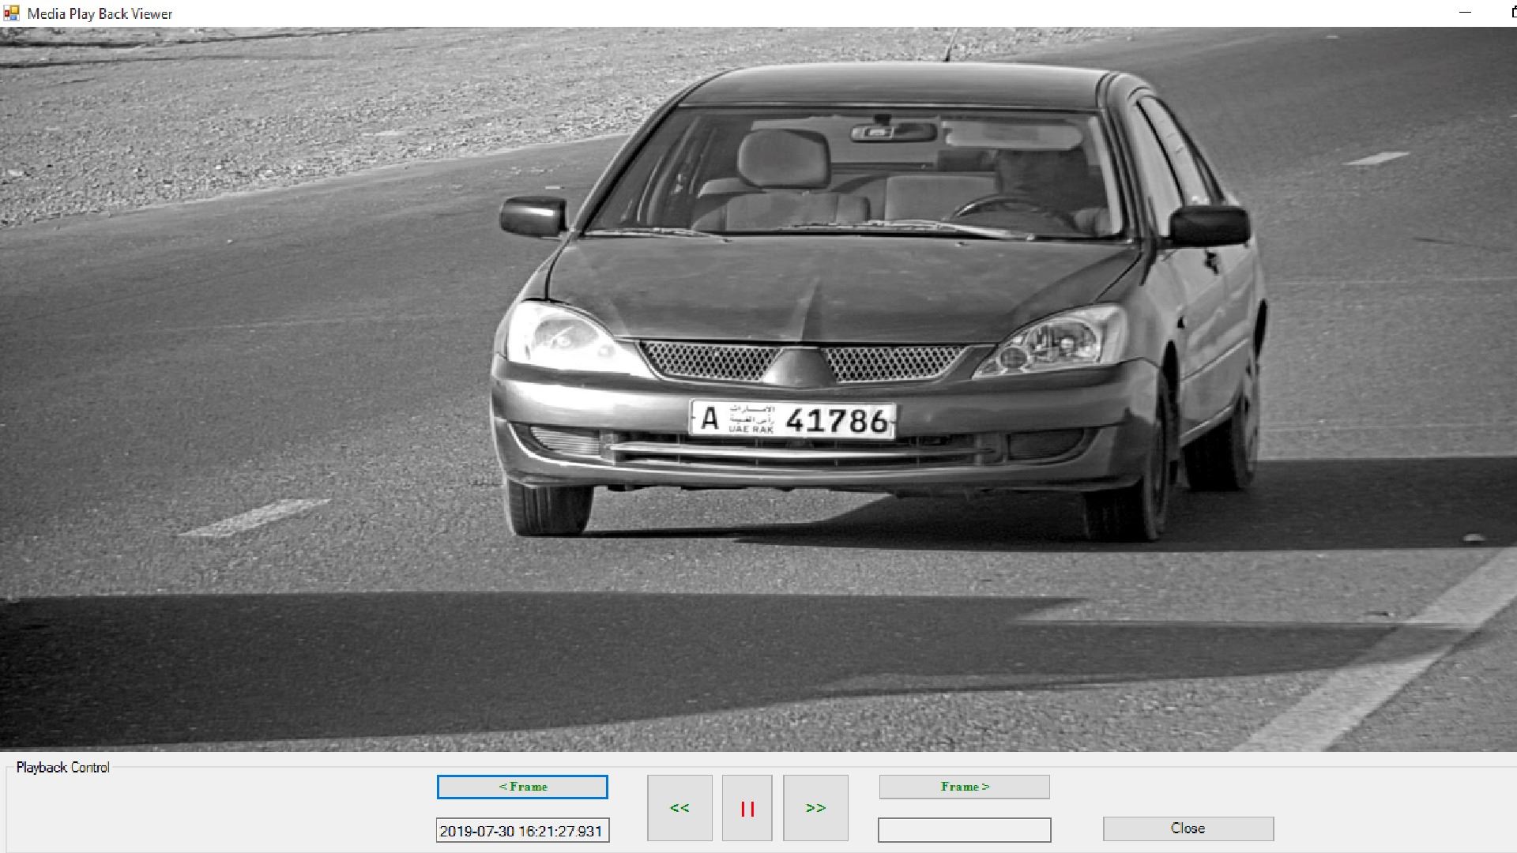The width and height of the screenshot is (1517, 853).
Task: Rewind playback with the << button
Action: pyautogui.click(x=679, y=807)
